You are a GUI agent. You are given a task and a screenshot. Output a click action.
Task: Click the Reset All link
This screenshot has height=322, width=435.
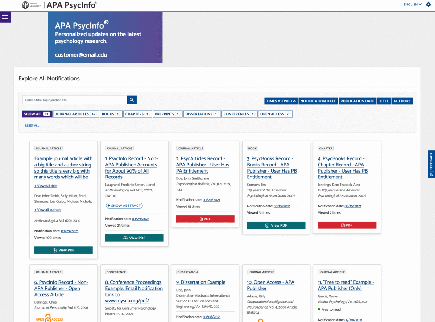32,125
